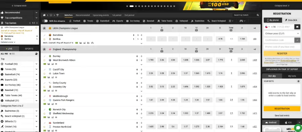Go to the home icon in breadcrumb
This screenshot has width=302, height=132.
[44, 15]
